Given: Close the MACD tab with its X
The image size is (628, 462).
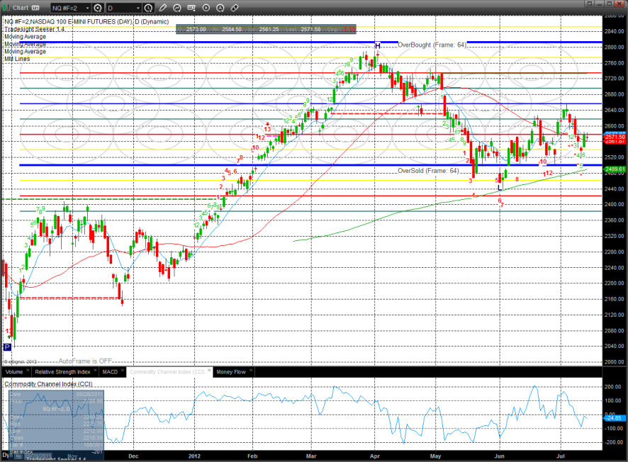Looking at the screenshot, I should pyautogui.click(x=123, y=371).
